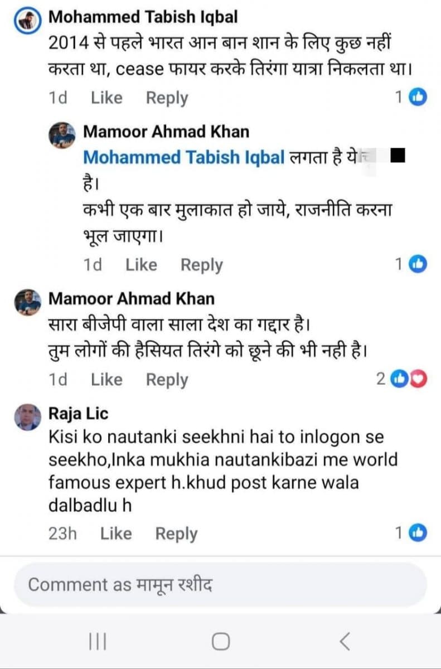The width and height of the screenshot is (441, 669).
Task: Tap like reaction icon on Raja Lic's comment
Action: click(418, 533)
